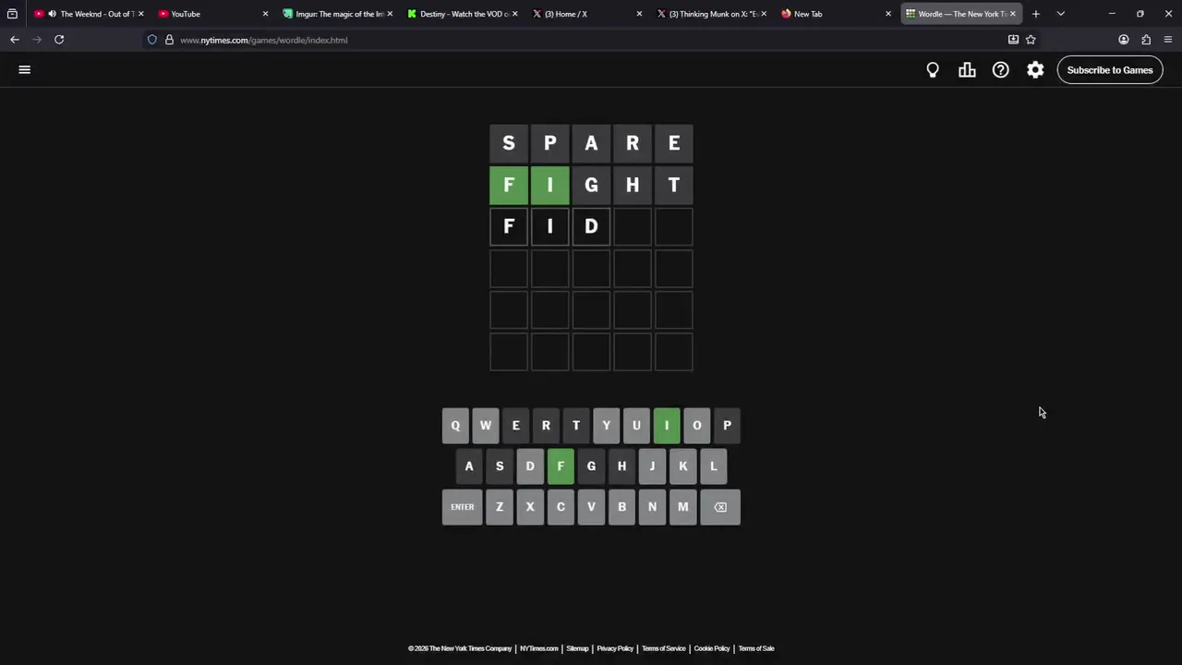Open the recent browsing tab overview icon

pos(12,14)
